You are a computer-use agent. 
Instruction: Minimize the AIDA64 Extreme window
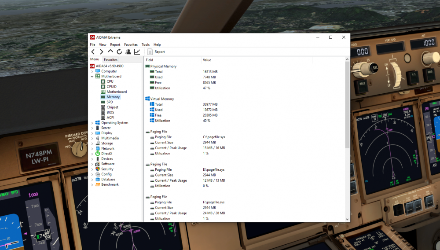coord(318,37)
